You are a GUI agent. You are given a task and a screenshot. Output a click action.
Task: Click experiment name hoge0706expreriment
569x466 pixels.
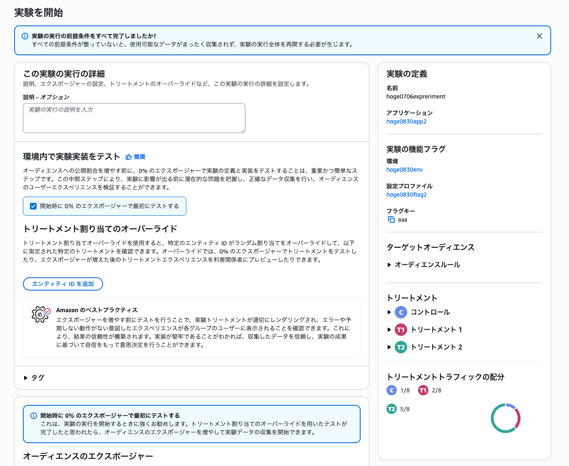point(416,96)
